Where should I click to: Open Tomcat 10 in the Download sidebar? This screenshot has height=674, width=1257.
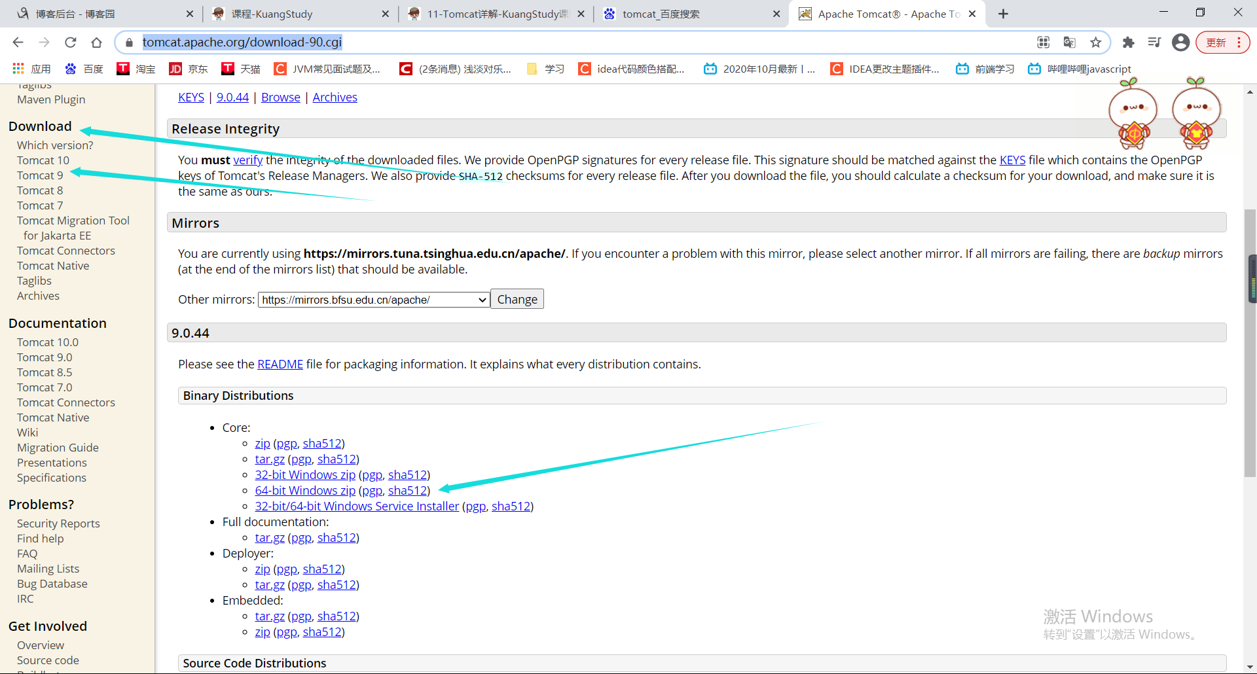pos(43,160)
